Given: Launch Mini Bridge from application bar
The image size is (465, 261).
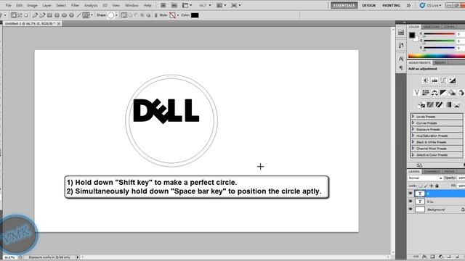Looking at the screenshot, I should pos(174,5).
